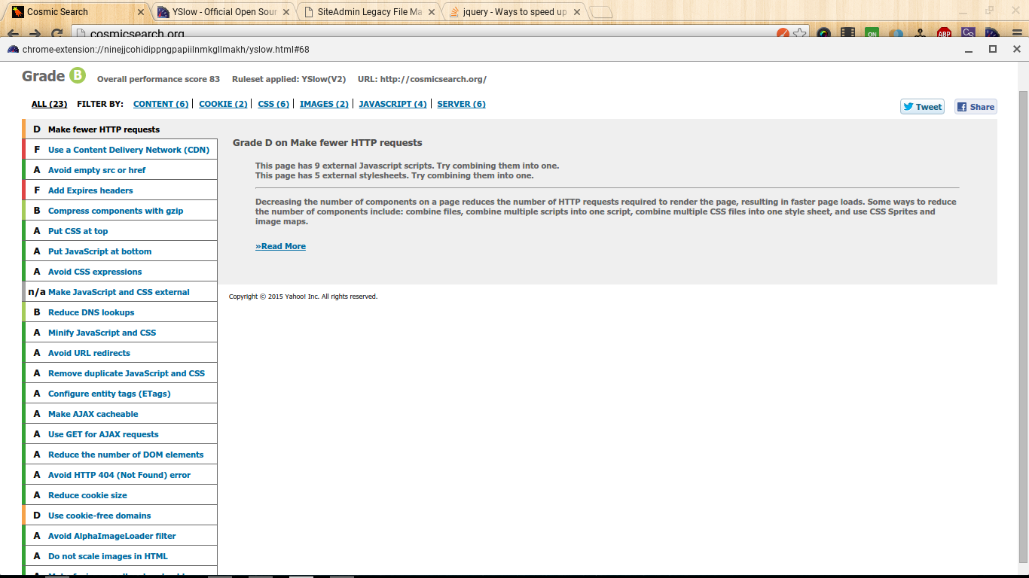The width and height of the screenshot is (1029, 578).
Task: Click the YSlow tab favicon
Action: [163, 12]
